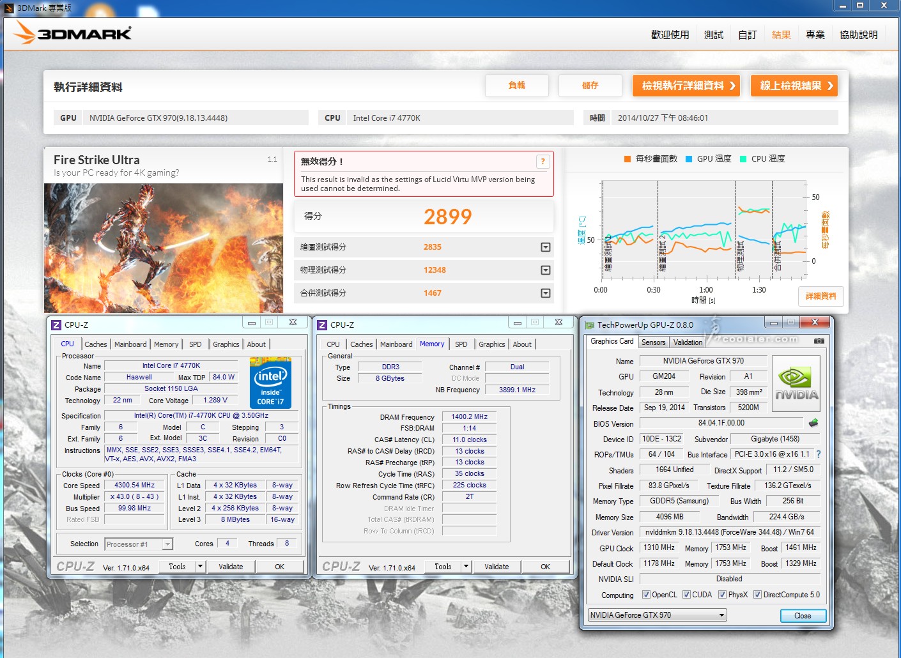Click the 詳細資料 button under the chart
Viewport: 901px width, 658px height.
(x=821, y=296)
